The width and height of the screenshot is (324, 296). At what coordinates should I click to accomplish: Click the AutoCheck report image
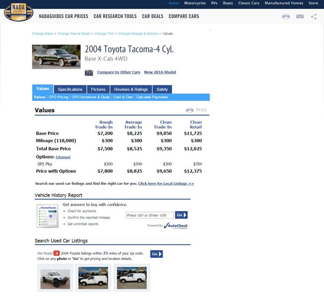[47, 216]
